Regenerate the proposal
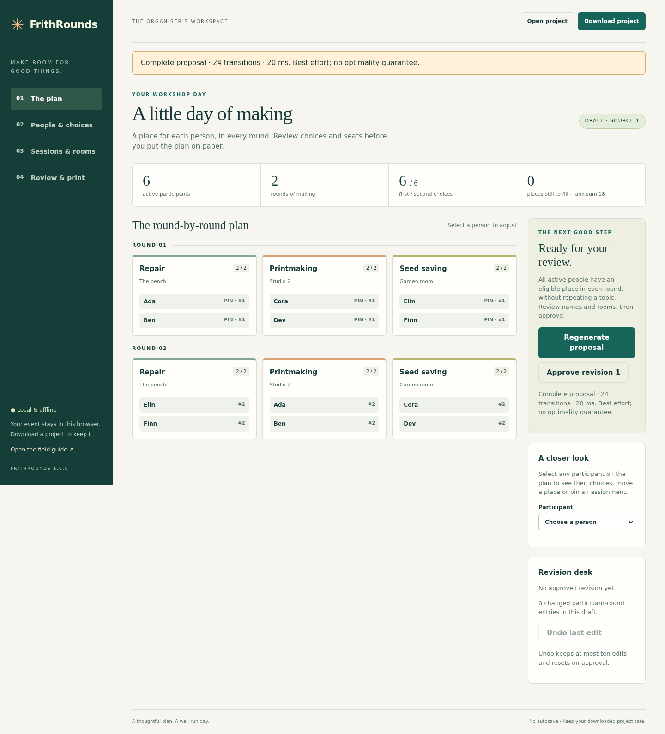665x734 pixels. tap(586, 343)
